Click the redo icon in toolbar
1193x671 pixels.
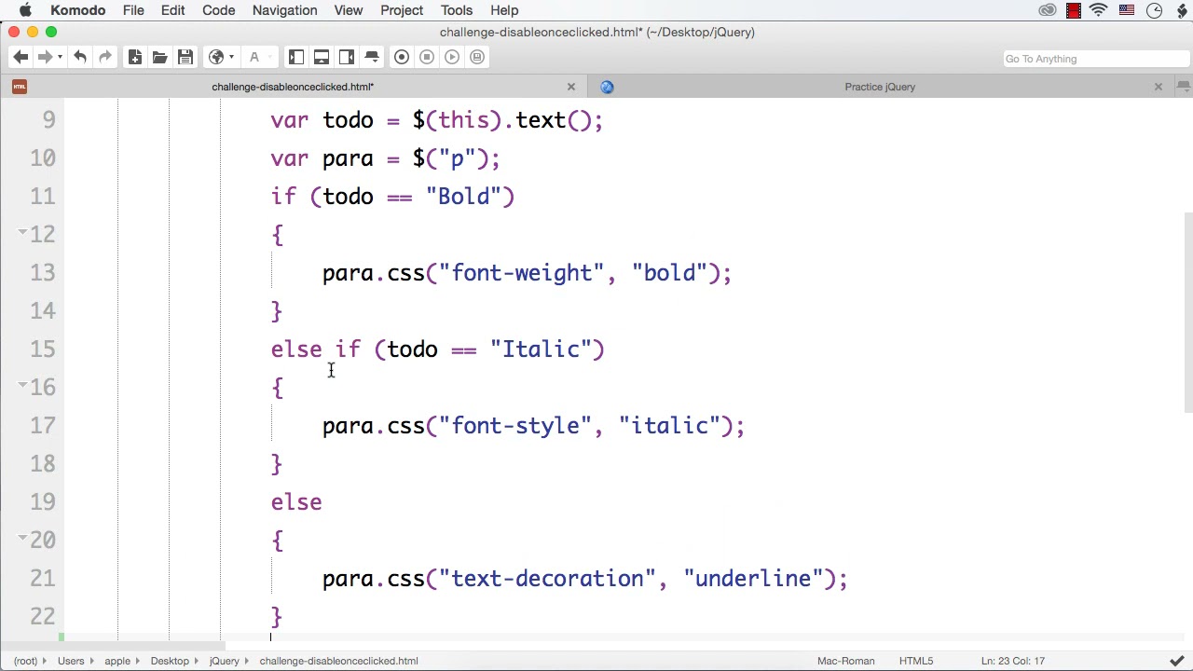pyautogui.click(x=105, y=58)
